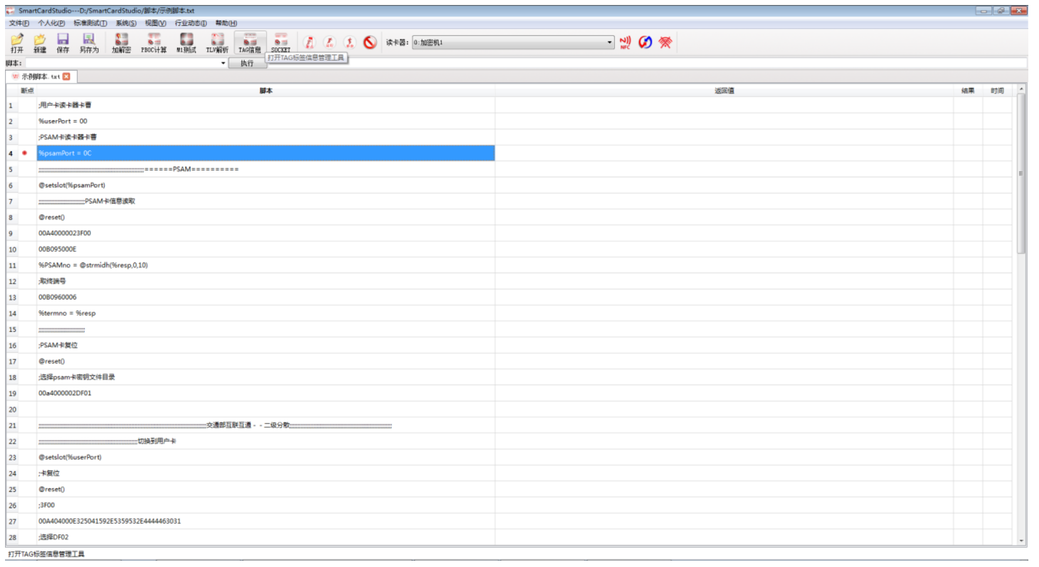Expand the 脚本 script dropdown arrow
The width and height of the screenshot is (1039, 567).
[223, 63]
